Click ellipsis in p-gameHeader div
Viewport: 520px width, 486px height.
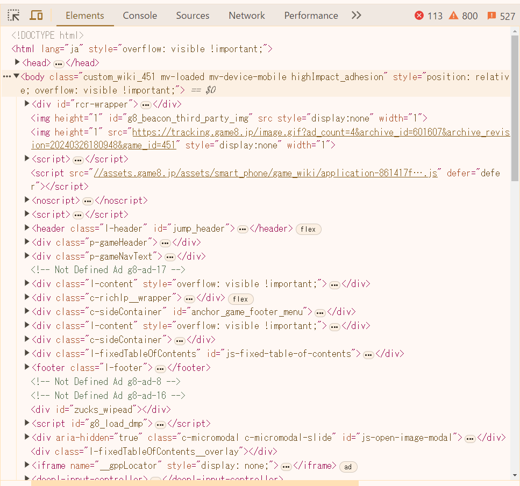pos(165,244)
